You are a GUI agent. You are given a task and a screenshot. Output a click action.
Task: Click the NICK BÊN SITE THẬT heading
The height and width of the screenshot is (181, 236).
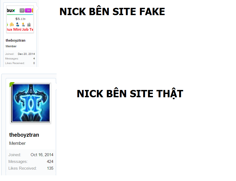(x=130, y=93)
